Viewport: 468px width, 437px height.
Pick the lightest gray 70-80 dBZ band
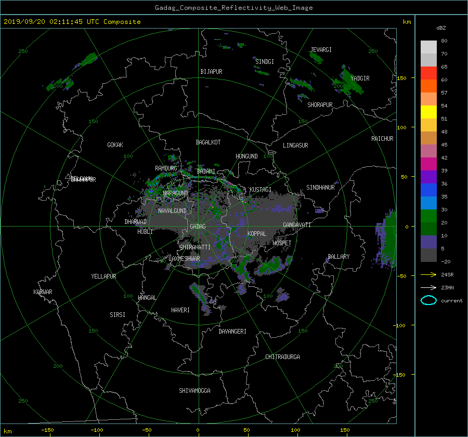coord(428,47)
